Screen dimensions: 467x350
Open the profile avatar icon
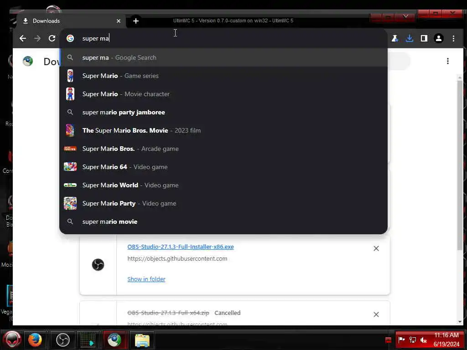coord(439,38)
